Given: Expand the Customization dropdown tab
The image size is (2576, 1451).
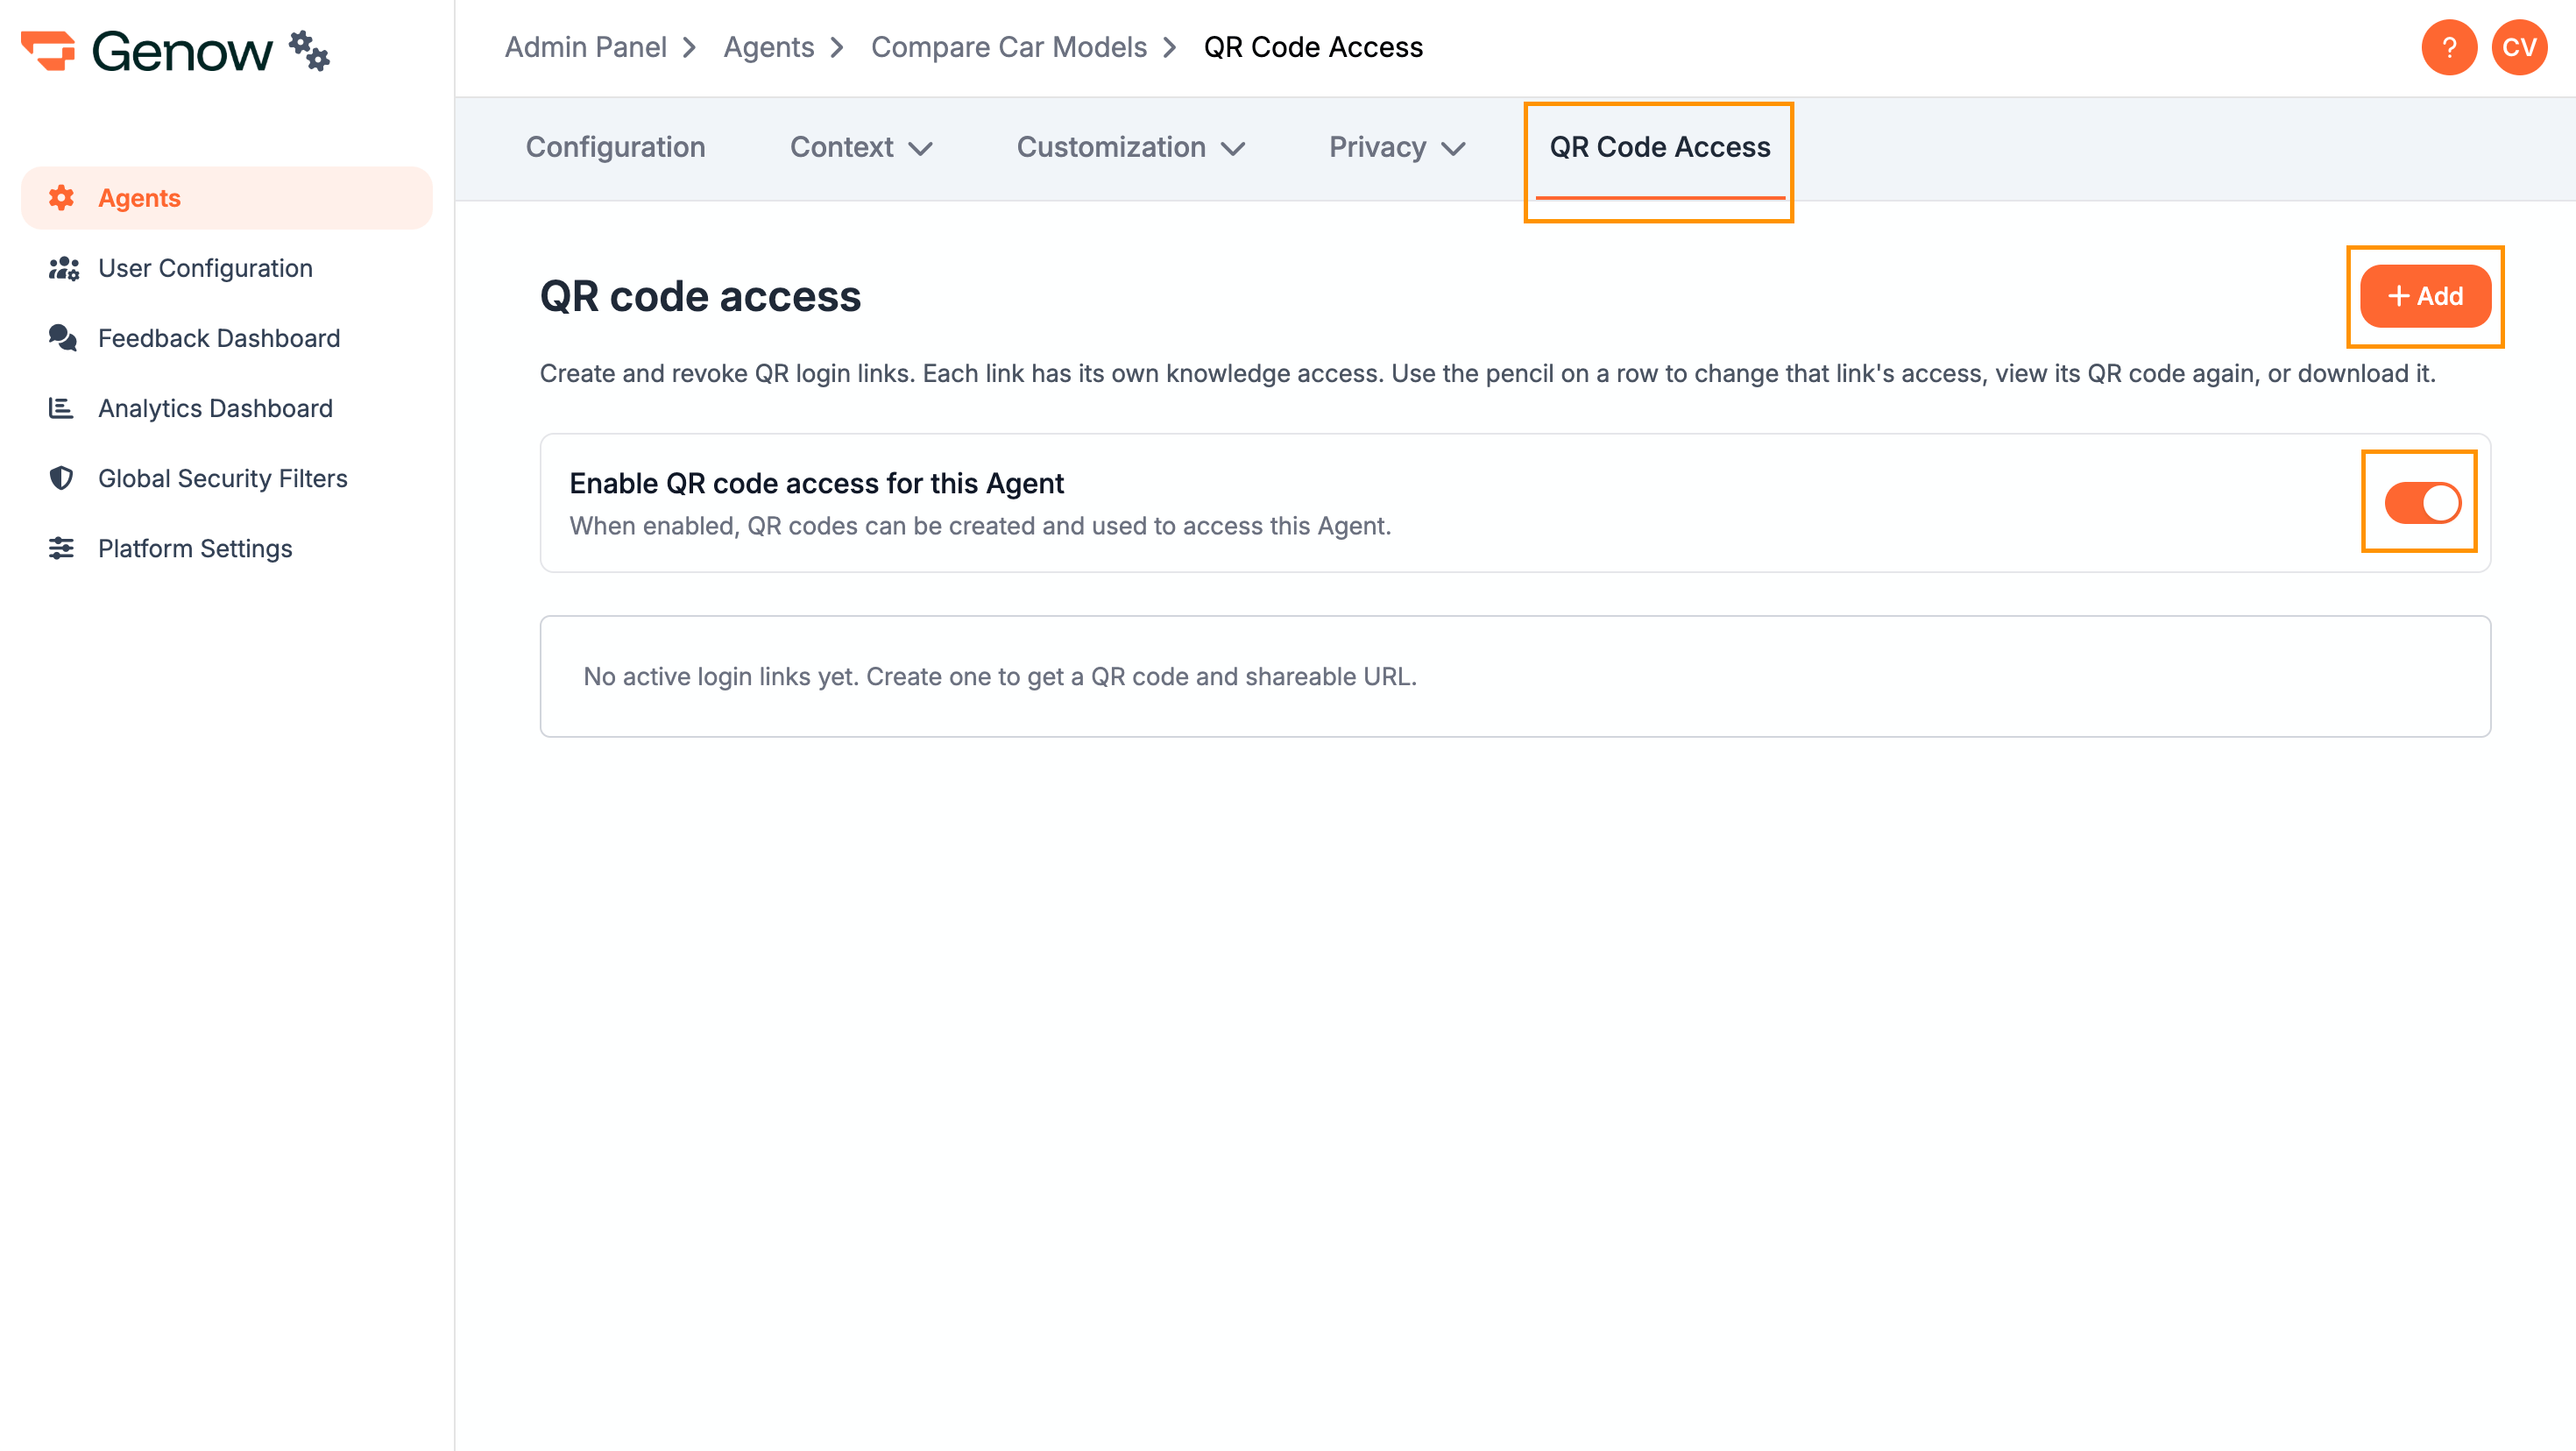Looking at the screenshot, I should tap(1131, 148).
